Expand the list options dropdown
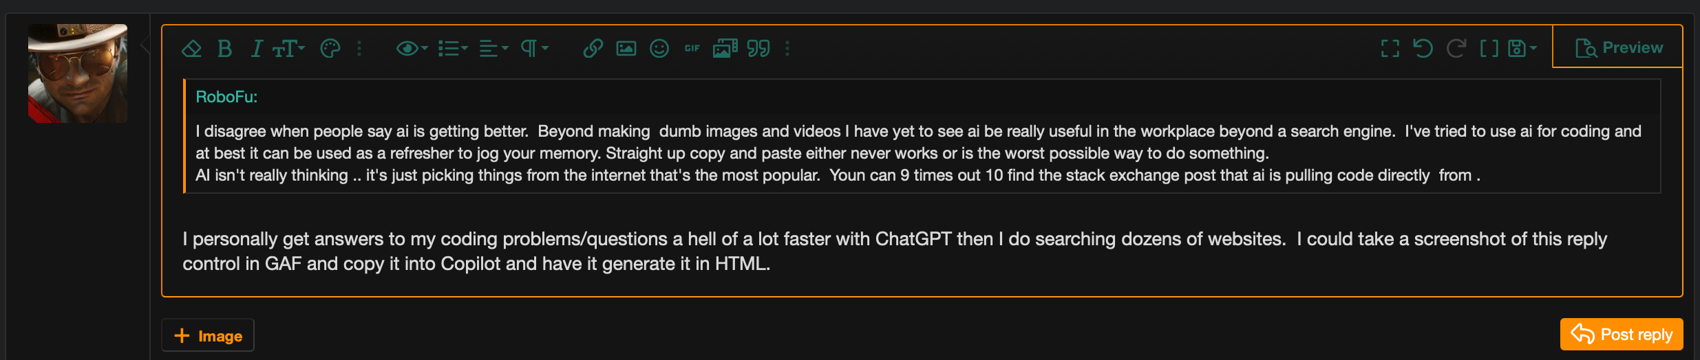 (453, 49)
